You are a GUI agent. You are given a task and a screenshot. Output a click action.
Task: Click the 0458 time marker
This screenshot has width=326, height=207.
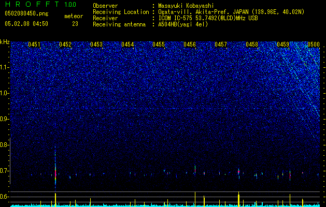[x=252, y=45]
